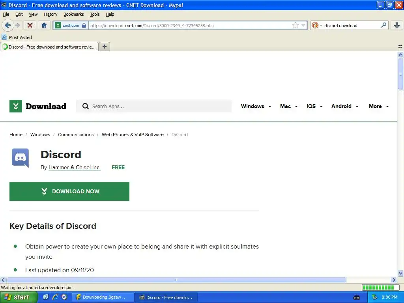Expand the More navigation dropdown
Screen dimensions: 404x303
[379, 106]
